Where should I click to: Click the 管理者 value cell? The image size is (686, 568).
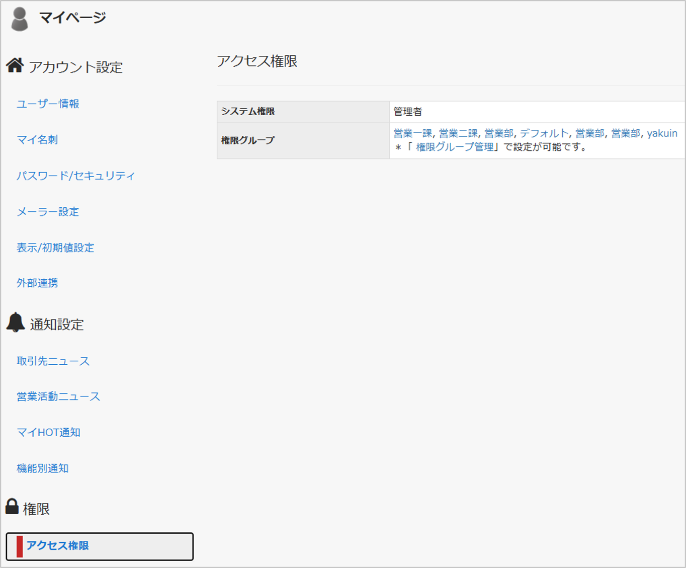537,112
